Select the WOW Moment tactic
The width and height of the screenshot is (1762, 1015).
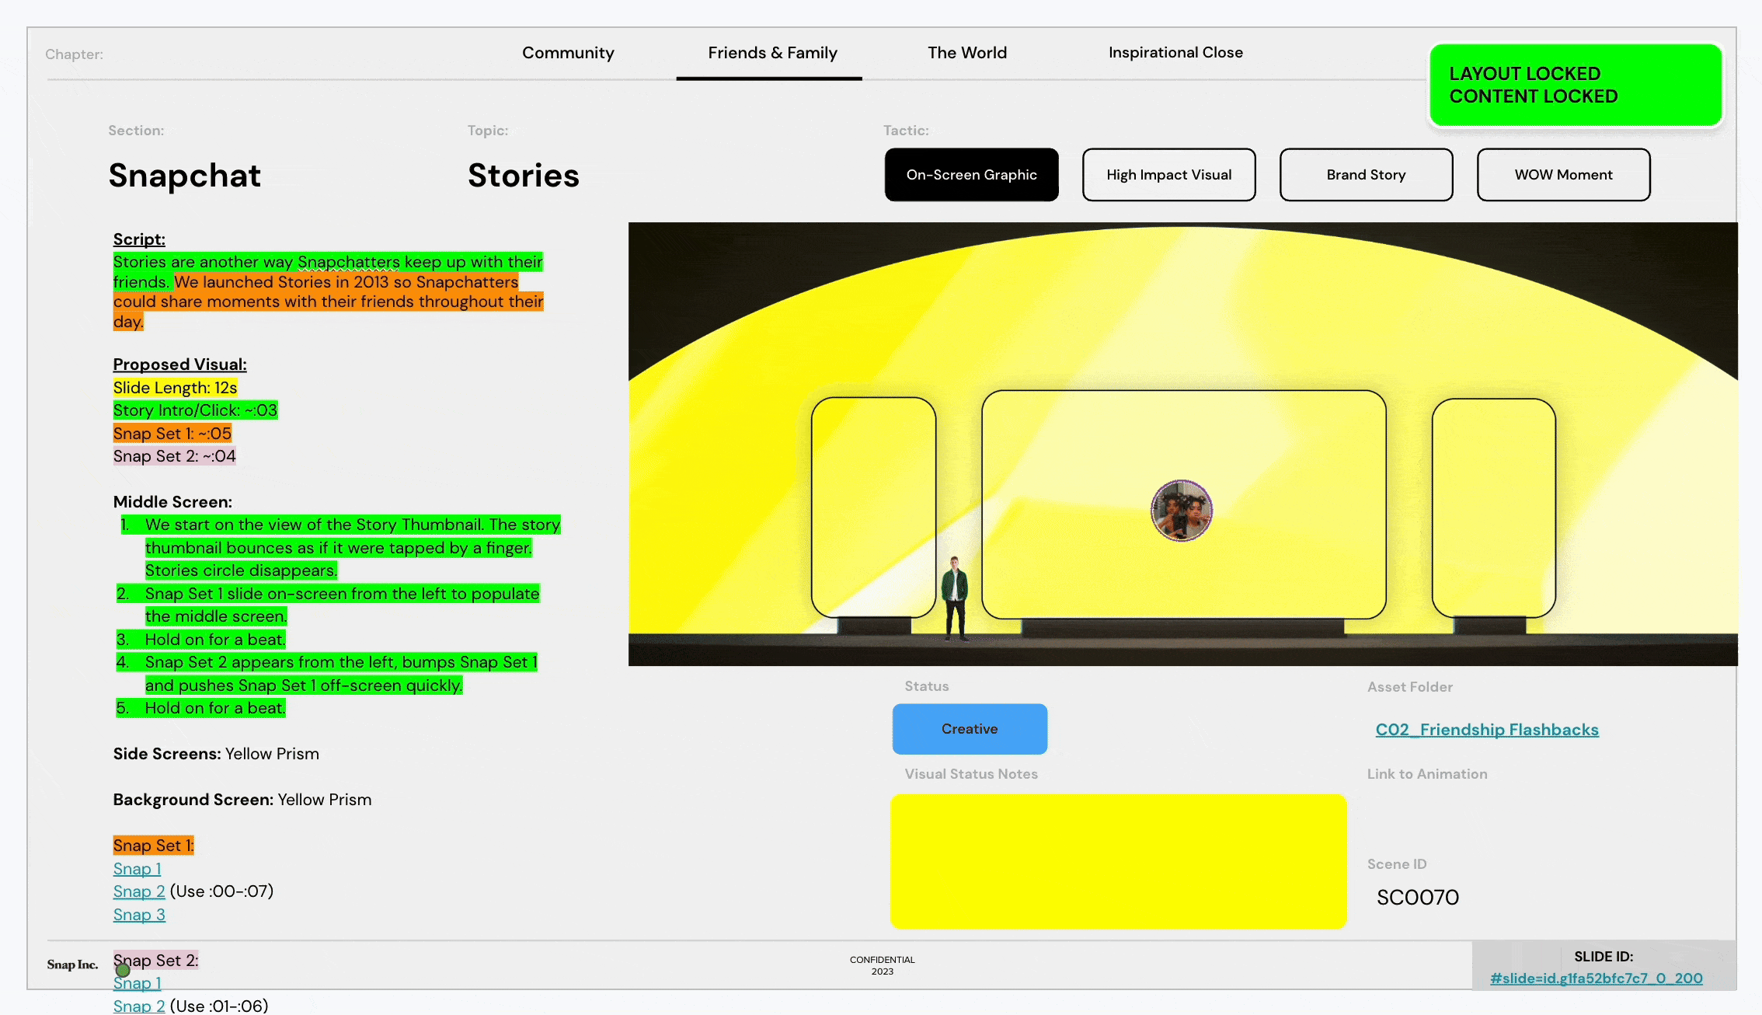1563,175
